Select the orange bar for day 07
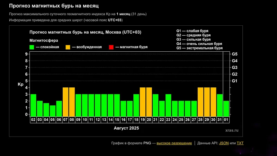277x156 pixels. click(65, 102)
